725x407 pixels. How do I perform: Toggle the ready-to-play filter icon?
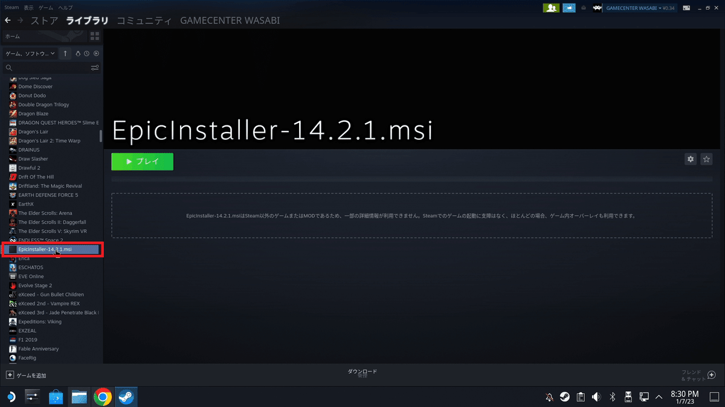[x=96, y=54]
